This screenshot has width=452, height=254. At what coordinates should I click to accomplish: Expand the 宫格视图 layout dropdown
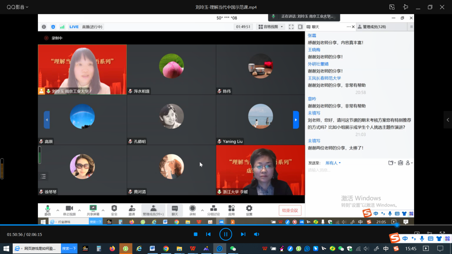point(271,27)
